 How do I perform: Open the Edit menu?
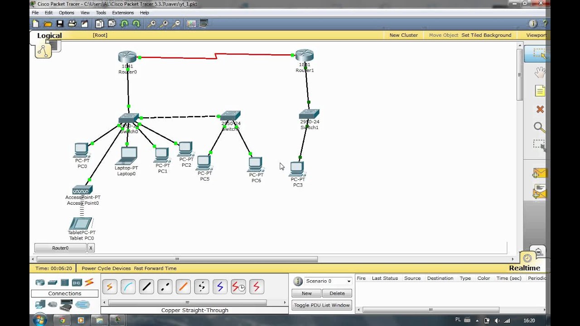pos(48,13)
